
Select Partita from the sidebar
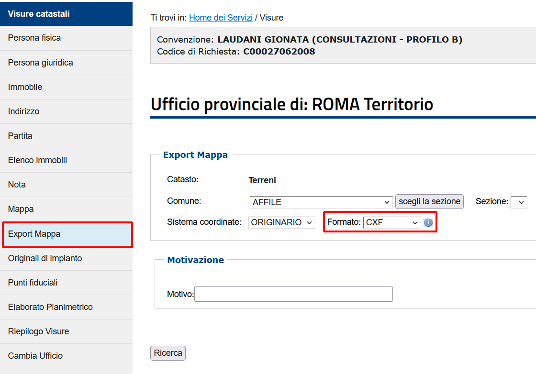click(20, 136)
